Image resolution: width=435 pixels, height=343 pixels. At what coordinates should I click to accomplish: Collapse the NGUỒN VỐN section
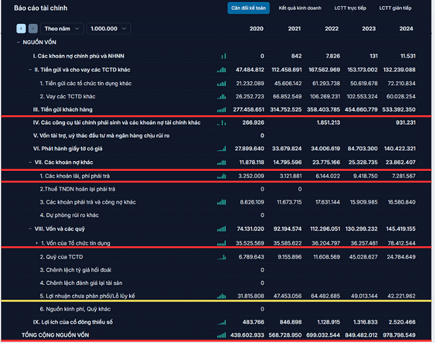19,43
